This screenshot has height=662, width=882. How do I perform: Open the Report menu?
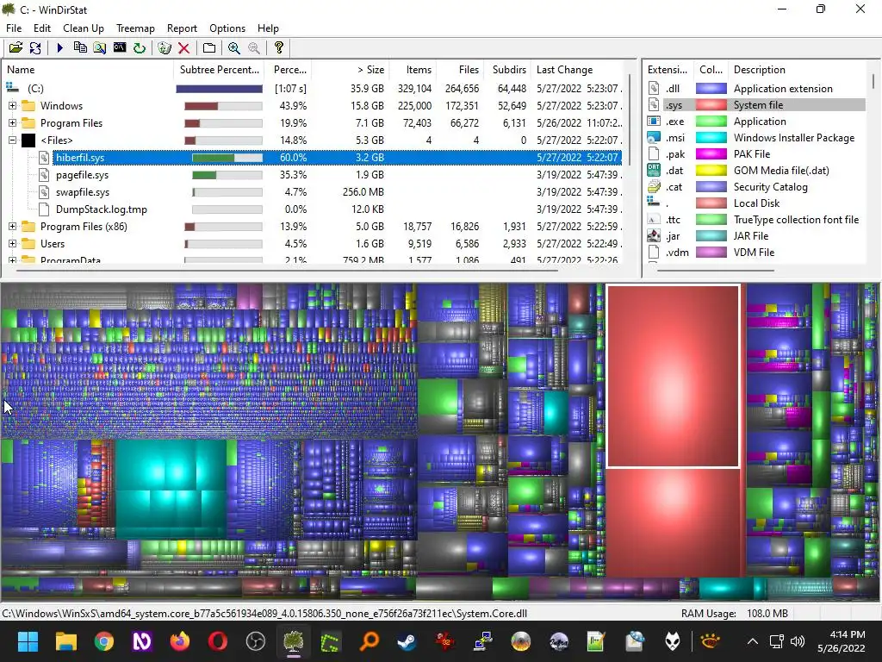pos(182,28)
